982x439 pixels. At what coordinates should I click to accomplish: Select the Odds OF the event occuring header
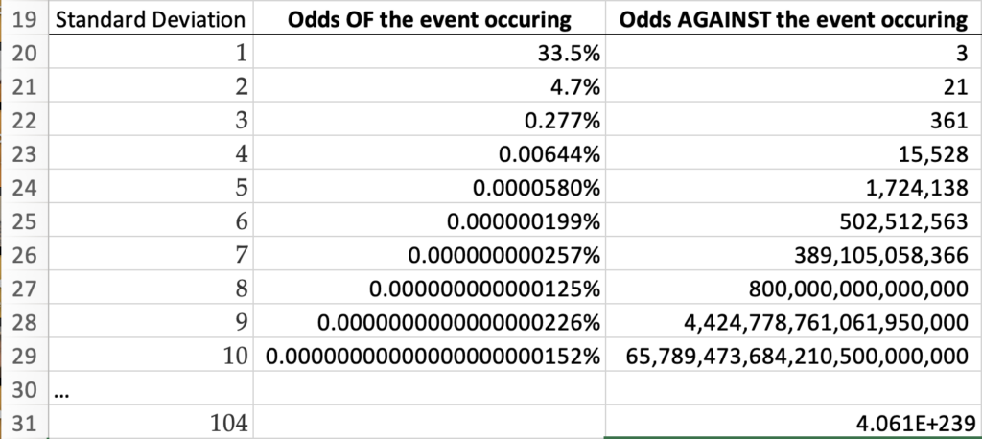coord(429,20)
